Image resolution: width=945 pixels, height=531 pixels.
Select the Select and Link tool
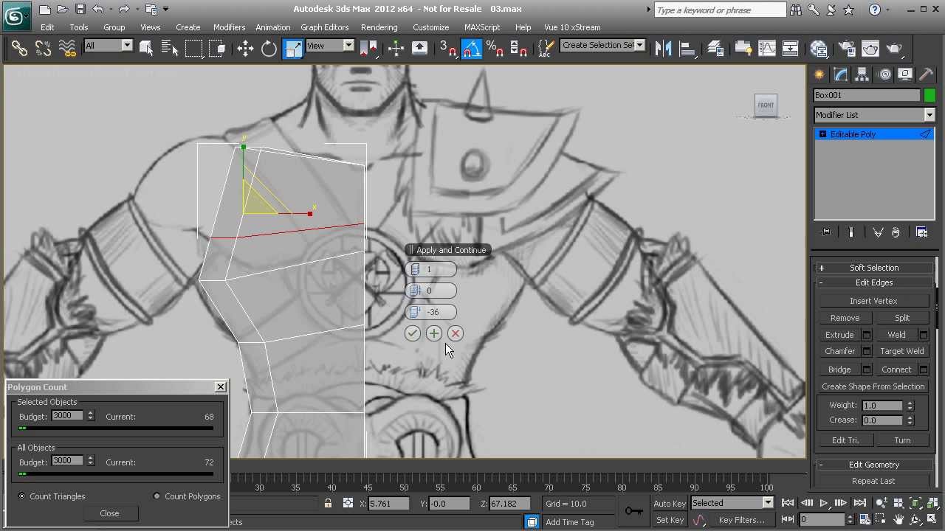click(19, 49)
